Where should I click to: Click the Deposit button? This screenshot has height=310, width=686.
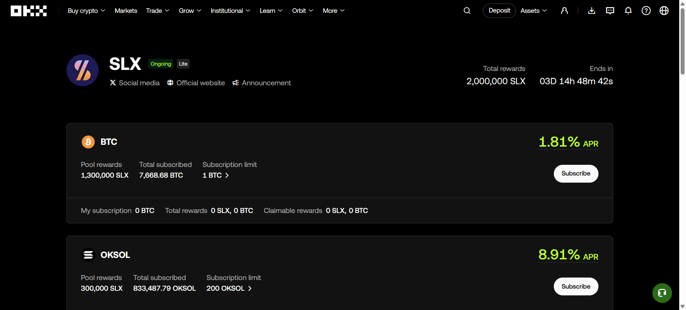click(499, 11)
